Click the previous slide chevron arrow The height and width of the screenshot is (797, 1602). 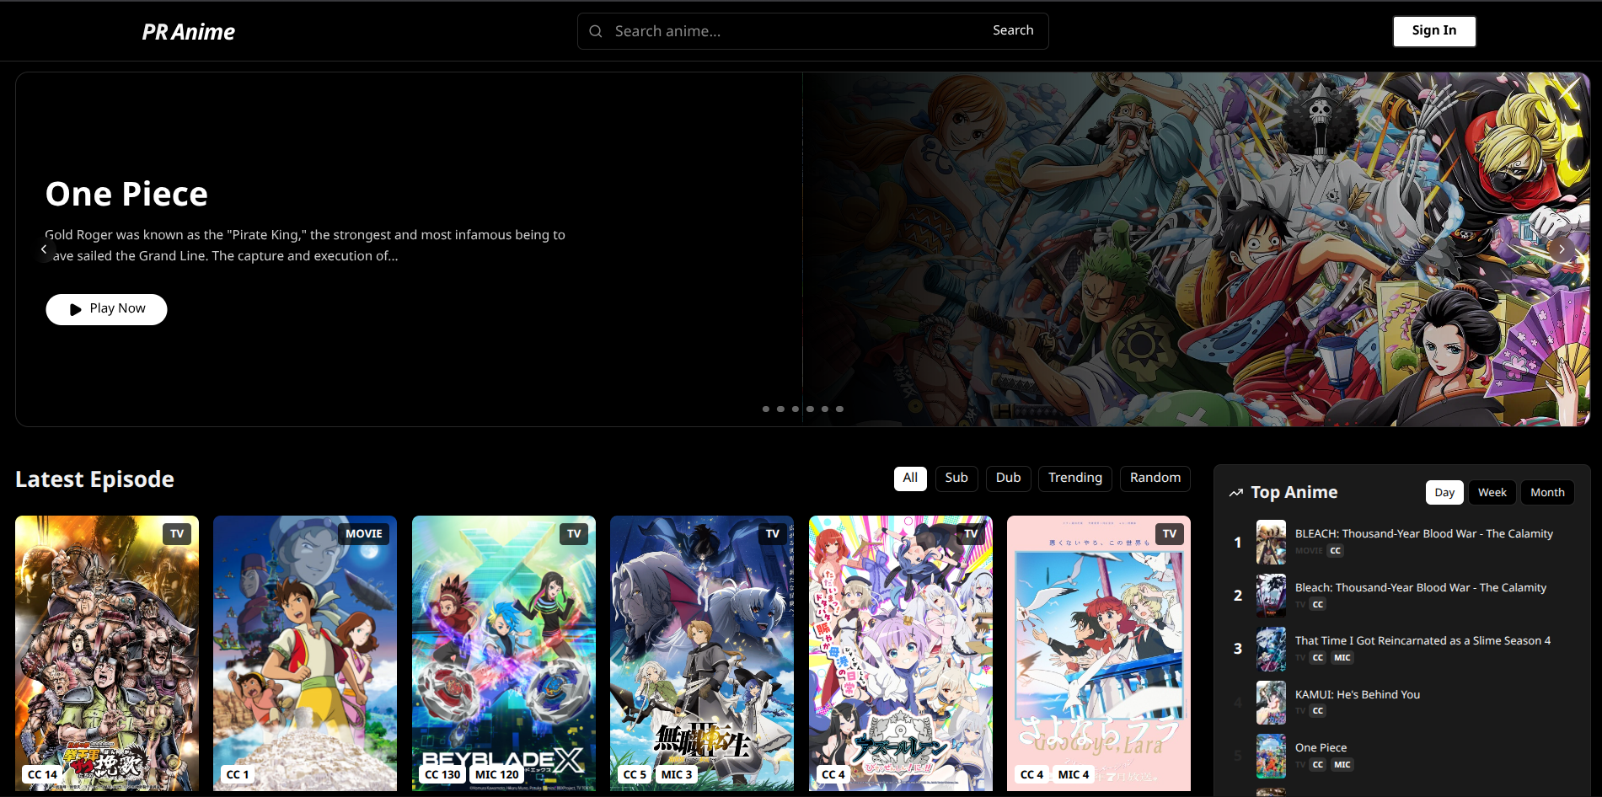(44, 249)
